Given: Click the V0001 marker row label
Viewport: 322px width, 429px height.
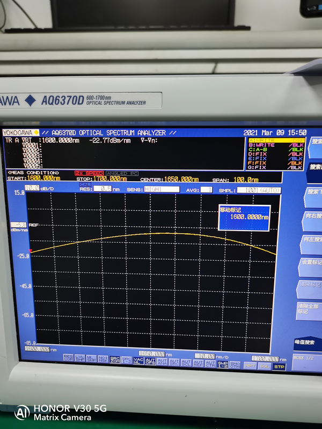Looking at the screenshot, I should coord(32,145).
